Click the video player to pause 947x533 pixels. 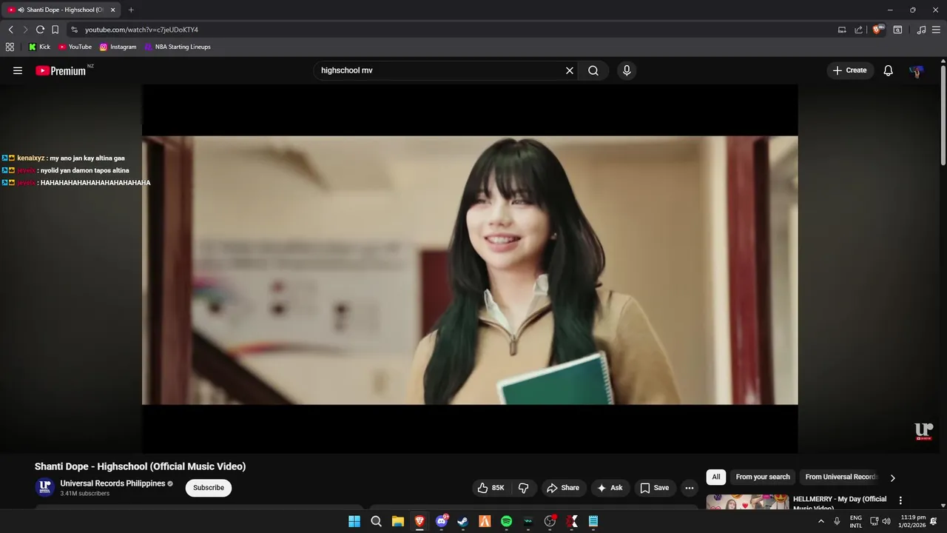point(470,270)
